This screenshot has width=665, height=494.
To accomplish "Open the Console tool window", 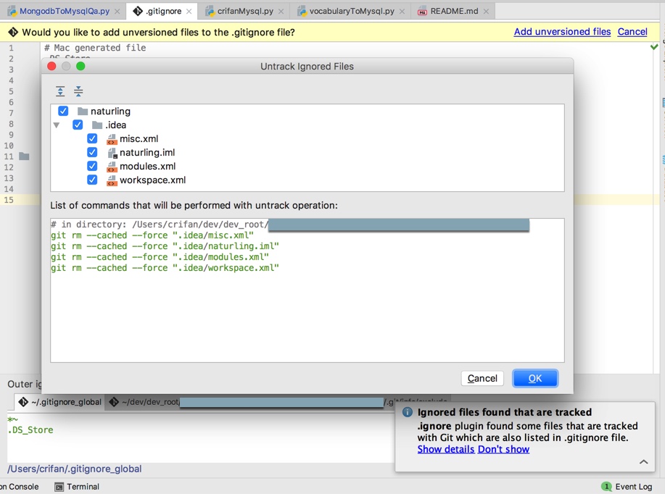I will coord(19,486).
